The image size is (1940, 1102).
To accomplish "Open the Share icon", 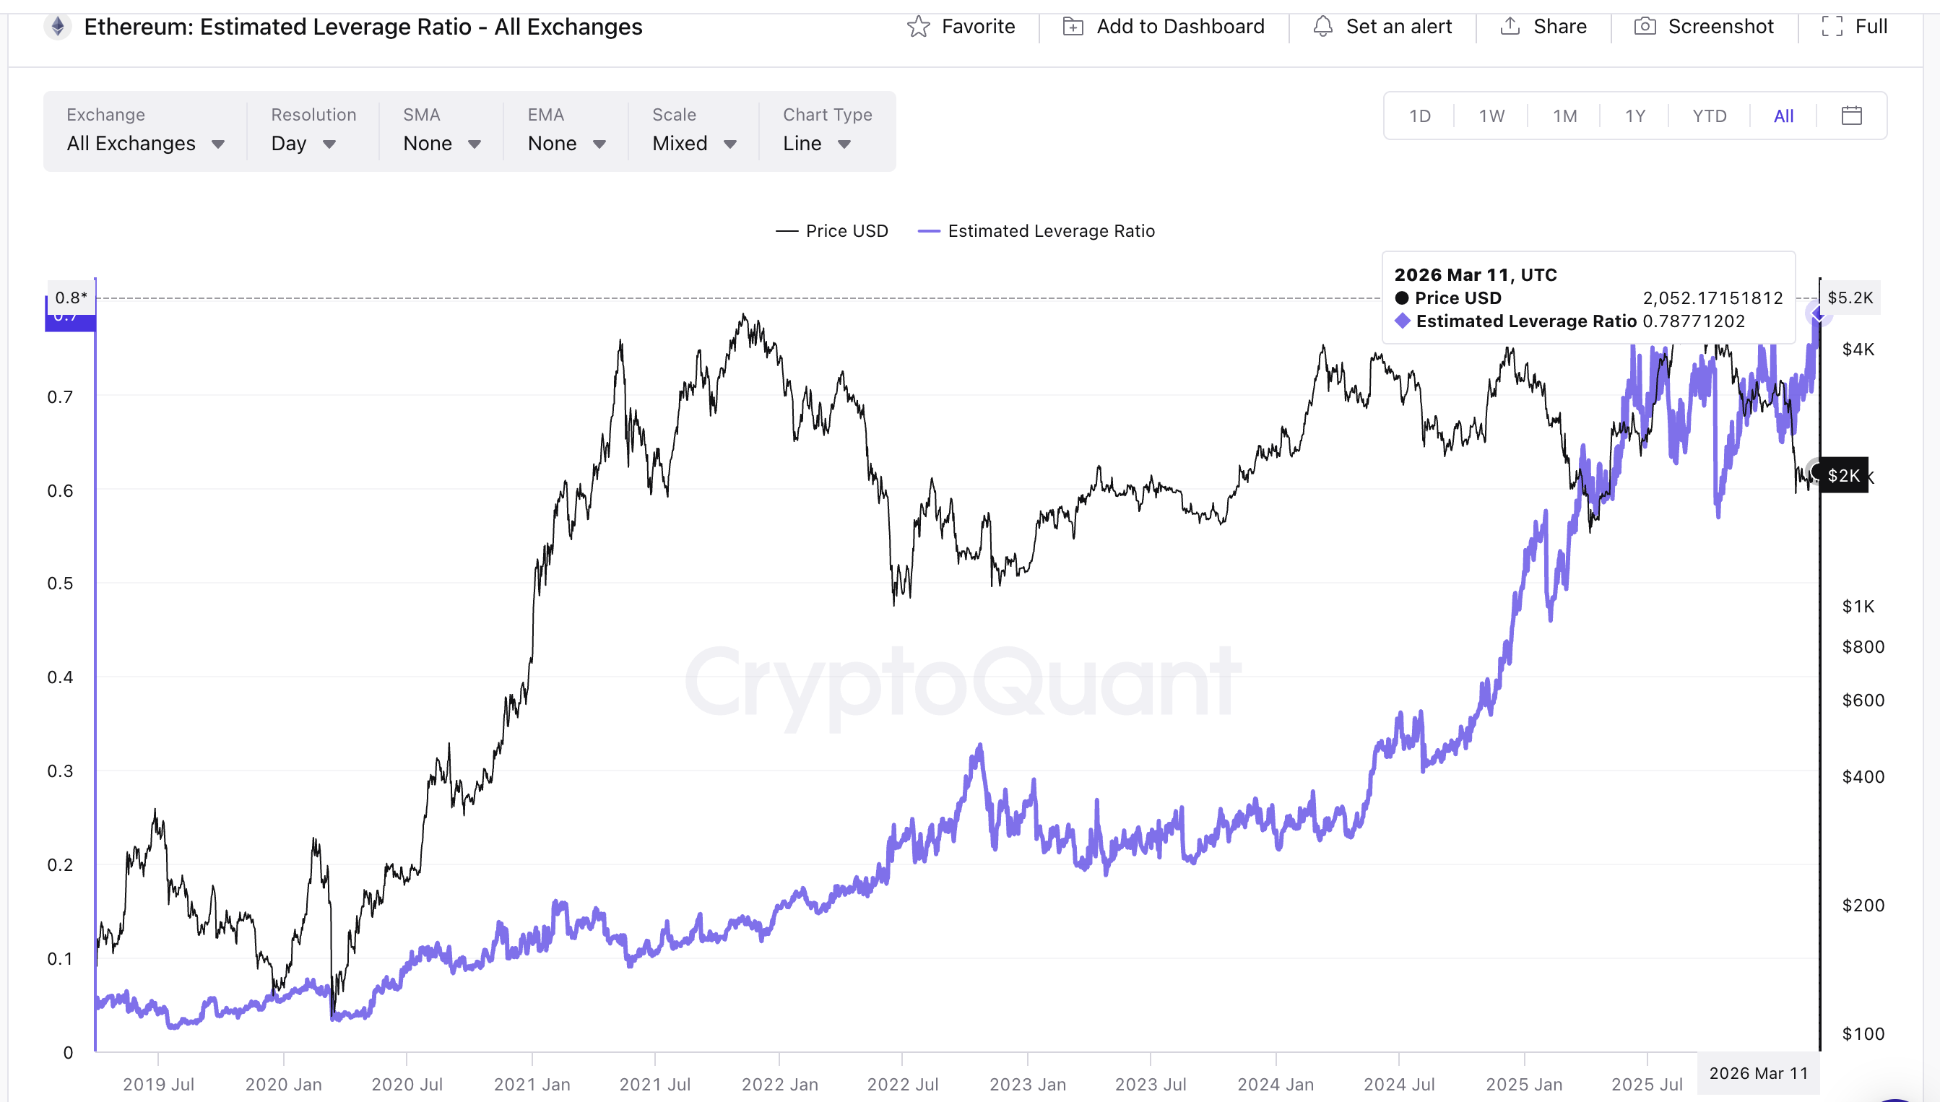I will tap(1509, 26).
